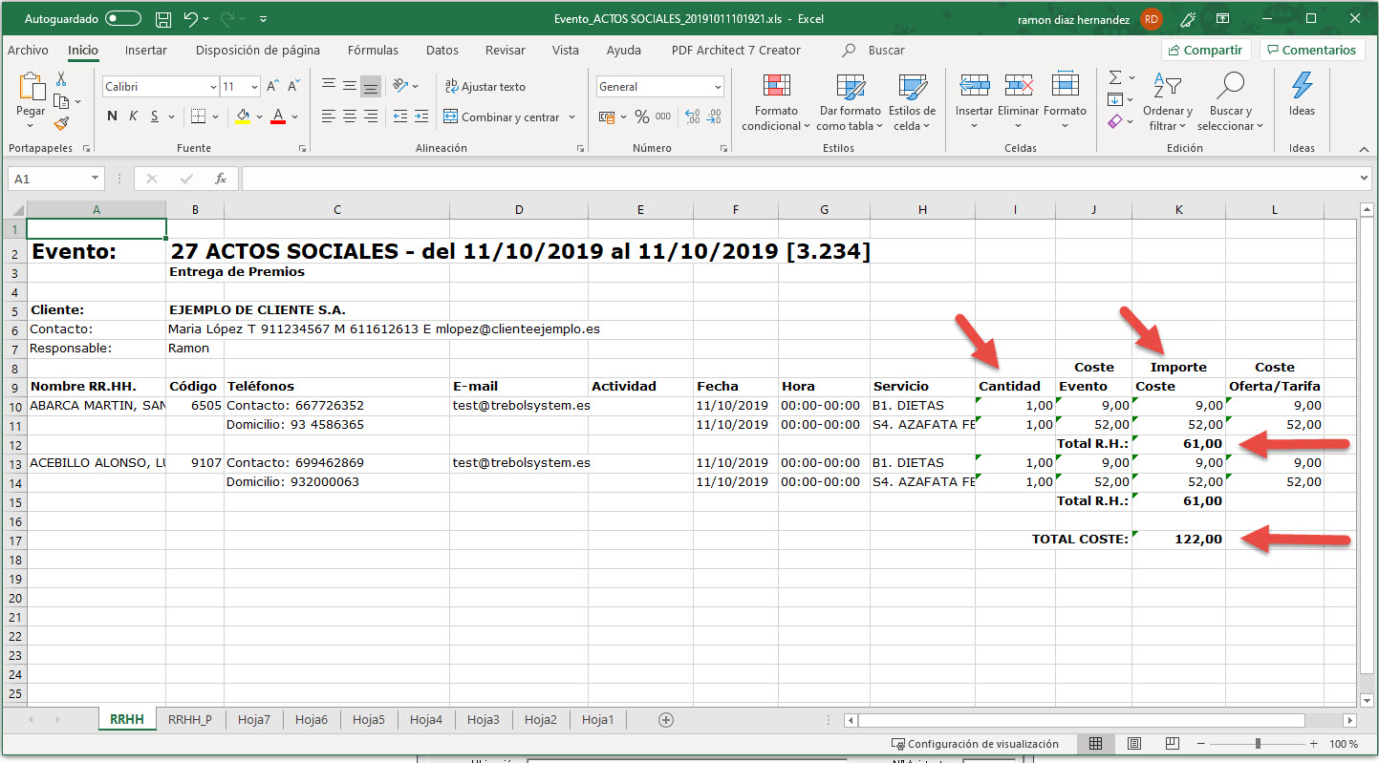Screen dimensions: 1379x763
Task: Open Cell Styles (Estilos de celda)
Action: [x=912, y=102]
